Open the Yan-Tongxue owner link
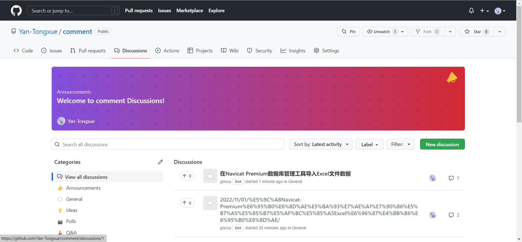Viewport: 522px width, 242px height. click(38, 31)
